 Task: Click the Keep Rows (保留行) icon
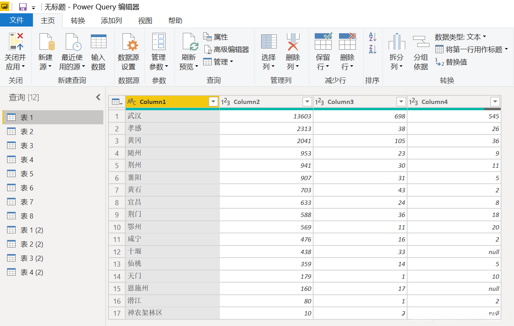pyautogui.click(x=323, y=41)
